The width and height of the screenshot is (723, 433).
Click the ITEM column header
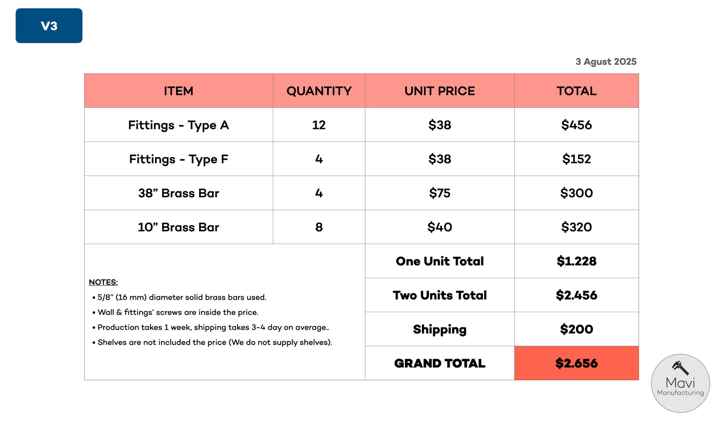point(179,91)
